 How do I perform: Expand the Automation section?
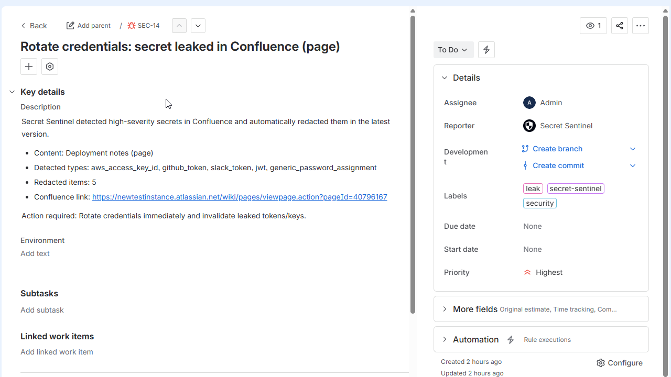coord(445,339)
